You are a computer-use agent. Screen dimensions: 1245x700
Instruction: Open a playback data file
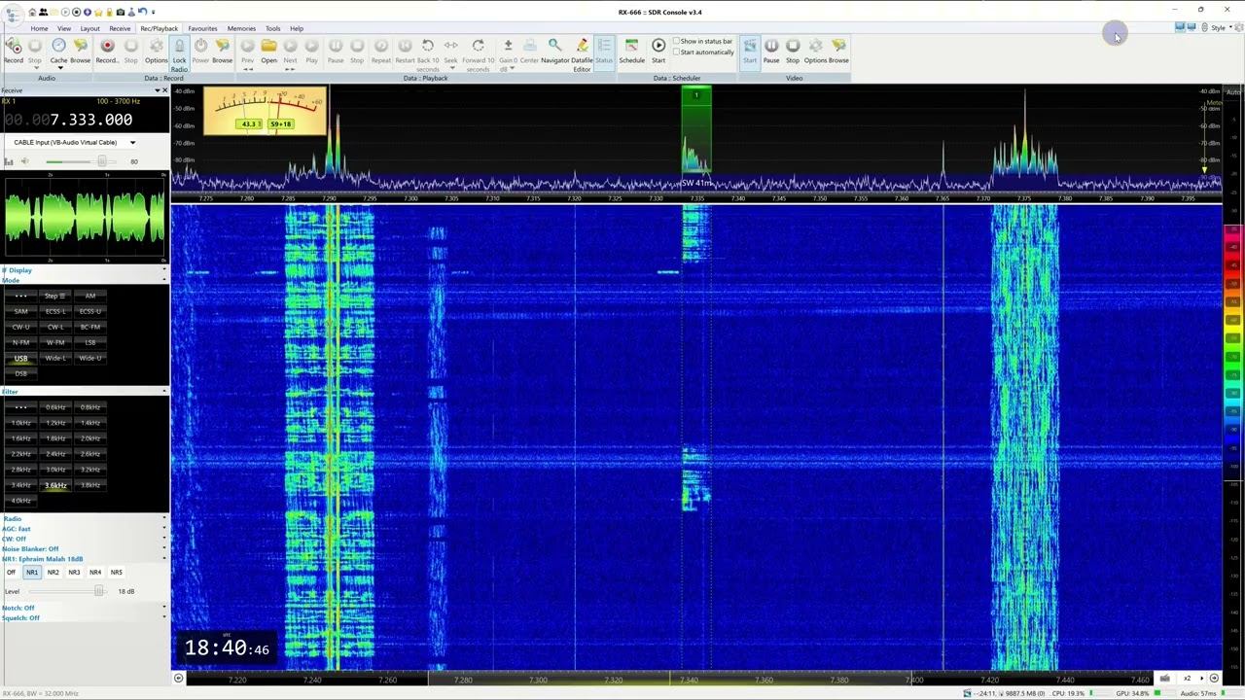coord(268,51)
